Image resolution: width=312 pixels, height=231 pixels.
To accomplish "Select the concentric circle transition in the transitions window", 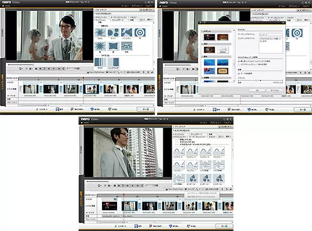I will [x=140, y=32].
